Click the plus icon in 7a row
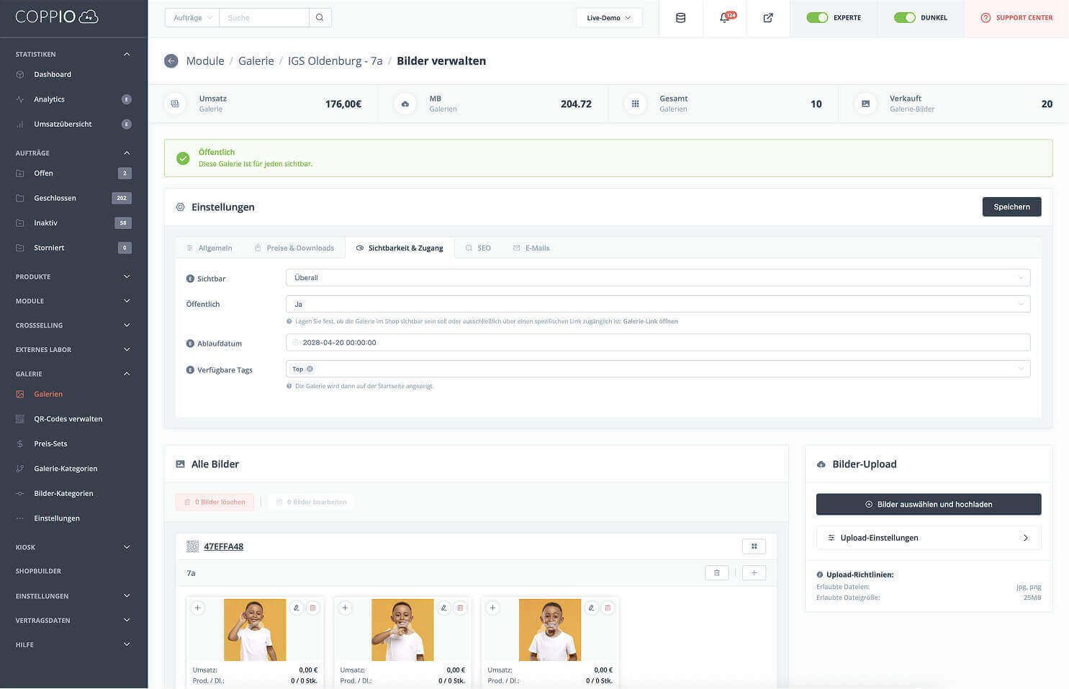The width and height of the screenshot is (1069, 689). tap(754, 573)
